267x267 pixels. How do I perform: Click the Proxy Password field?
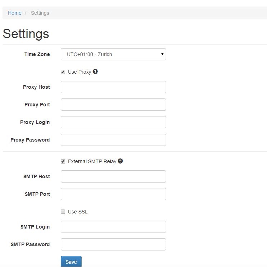(113, 140)
